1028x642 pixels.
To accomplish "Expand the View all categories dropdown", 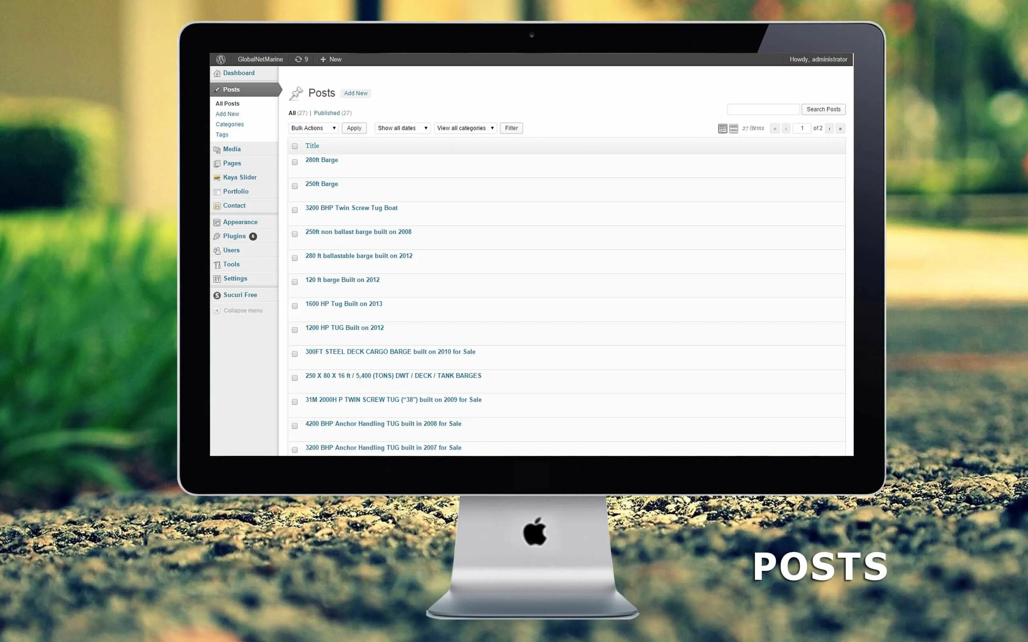I will [464, 127].
